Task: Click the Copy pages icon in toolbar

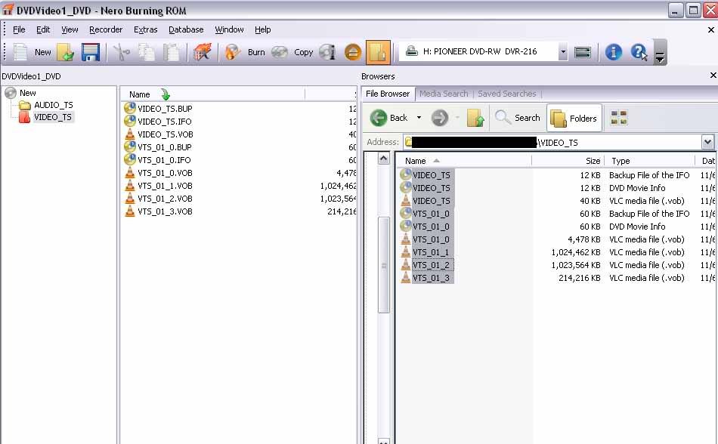Action: 147,52
